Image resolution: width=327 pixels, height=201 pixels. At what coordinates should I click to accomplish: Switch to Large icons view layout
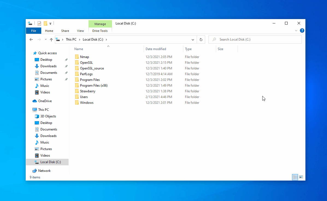[x=301, y=177]
